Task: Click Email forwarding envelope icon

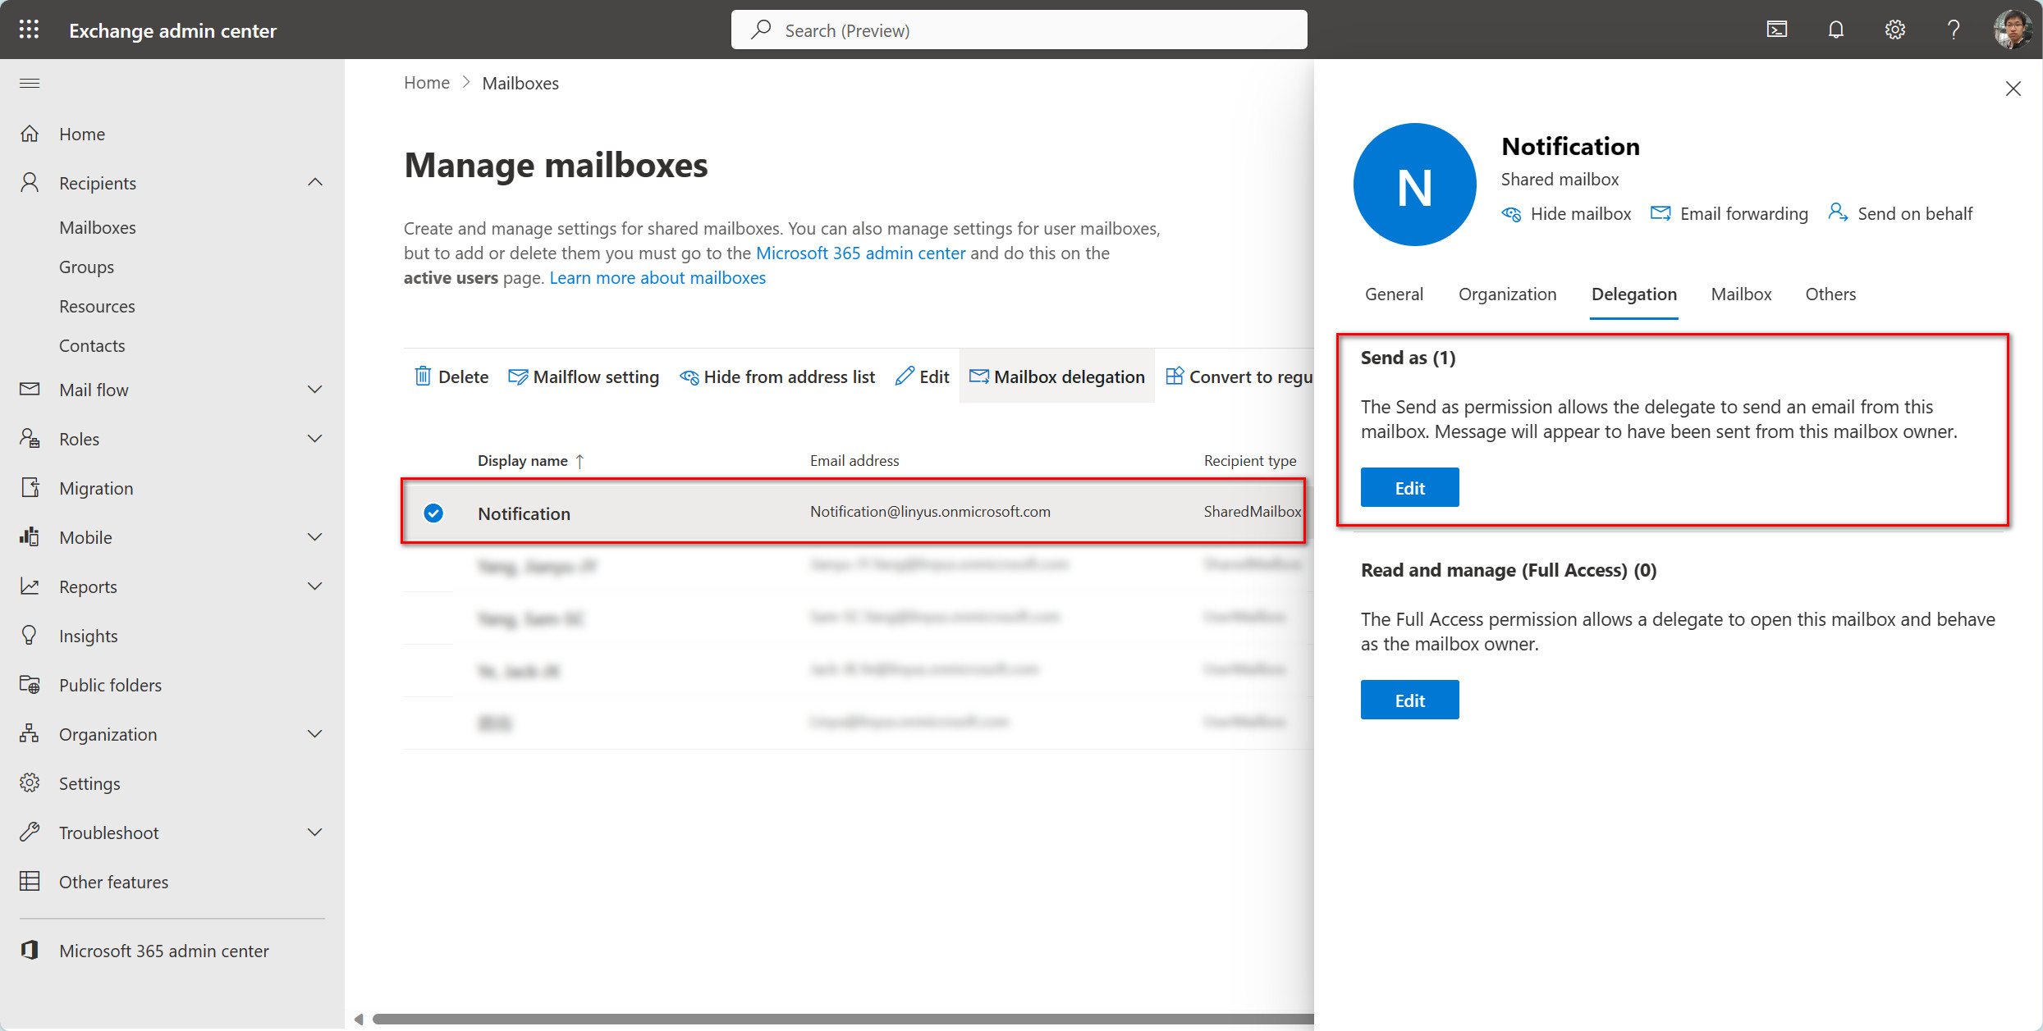Action: point(1661,214)
